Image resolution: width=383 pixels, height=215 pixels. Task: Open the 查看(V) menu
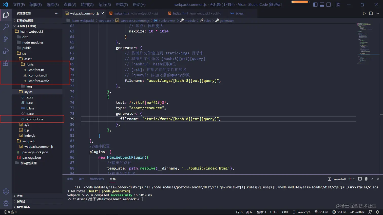(70, 5)
